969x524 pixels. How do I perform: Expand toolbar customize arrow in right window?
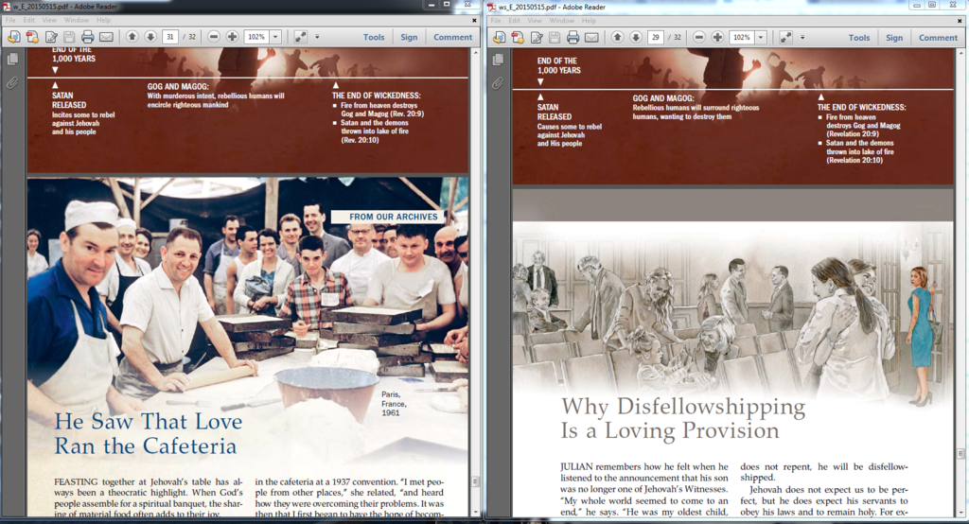coord(802,38)
